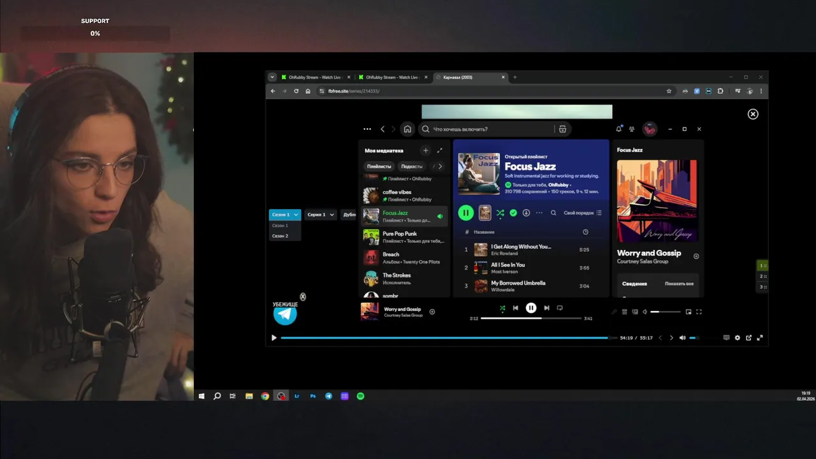Open Spotify friend activity icon
This screenshot has width=816, height=459.
tap(632, 129)
